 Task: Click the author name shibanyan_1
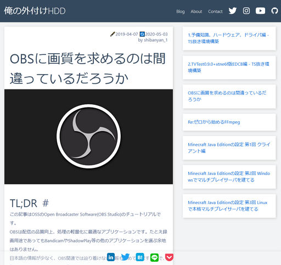tap(155, 40)
